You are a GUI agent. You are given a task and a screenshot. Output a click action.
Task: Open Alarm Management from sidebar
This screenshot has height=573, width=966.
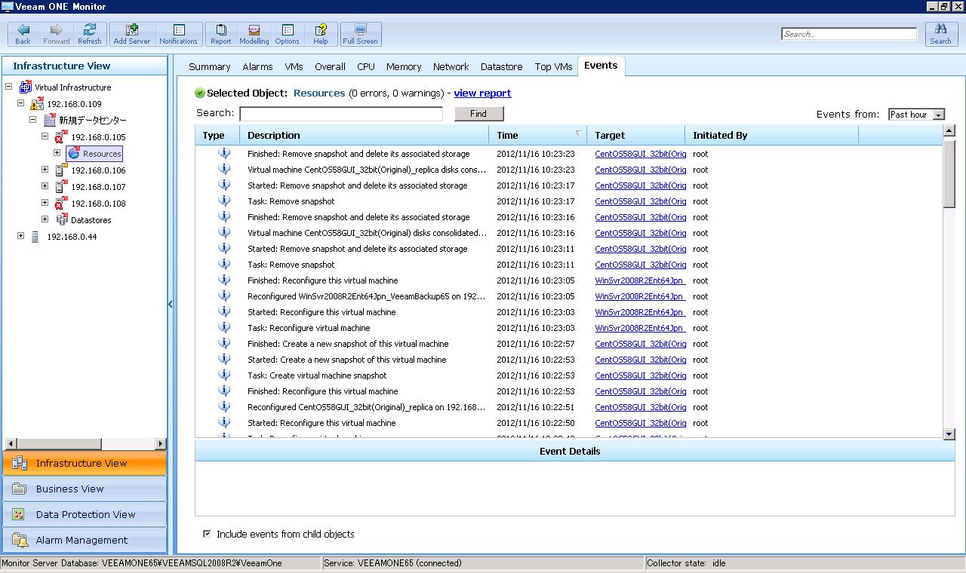point(84,540)
